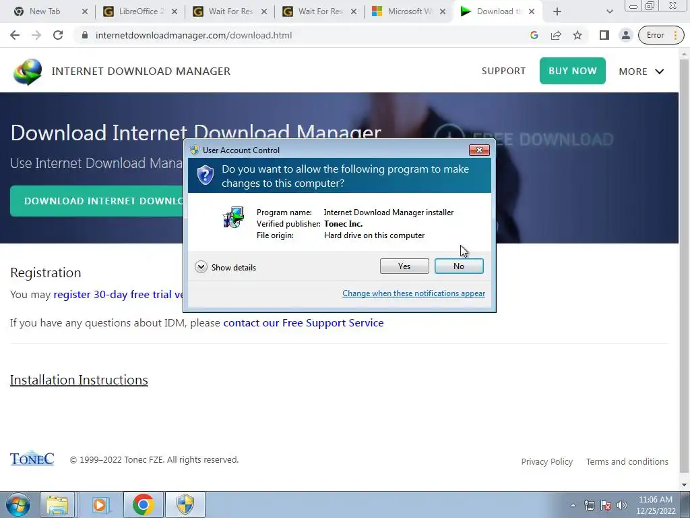Screen dimensions: 690x518
Task: Expand the MORE dropdown menu
Action: [x=641, y=71]
